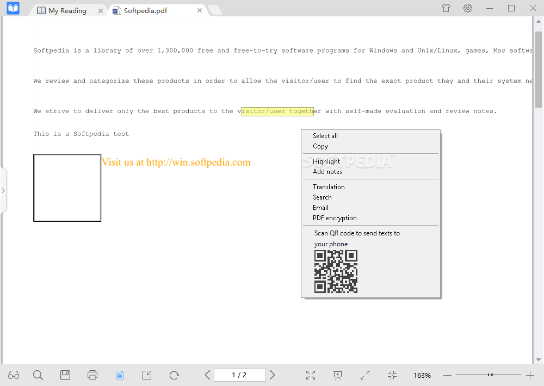
Task: Enter full screen with diagonal arrows icon
Action: click(x=365, y=375)
